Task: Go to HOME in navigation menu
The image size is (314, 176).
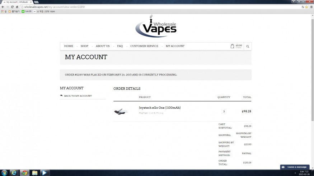Action: (x=69, y=46)
